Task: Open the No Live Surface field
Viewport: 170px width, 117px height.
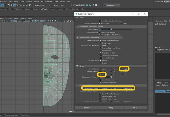Action: coord(41,5)
